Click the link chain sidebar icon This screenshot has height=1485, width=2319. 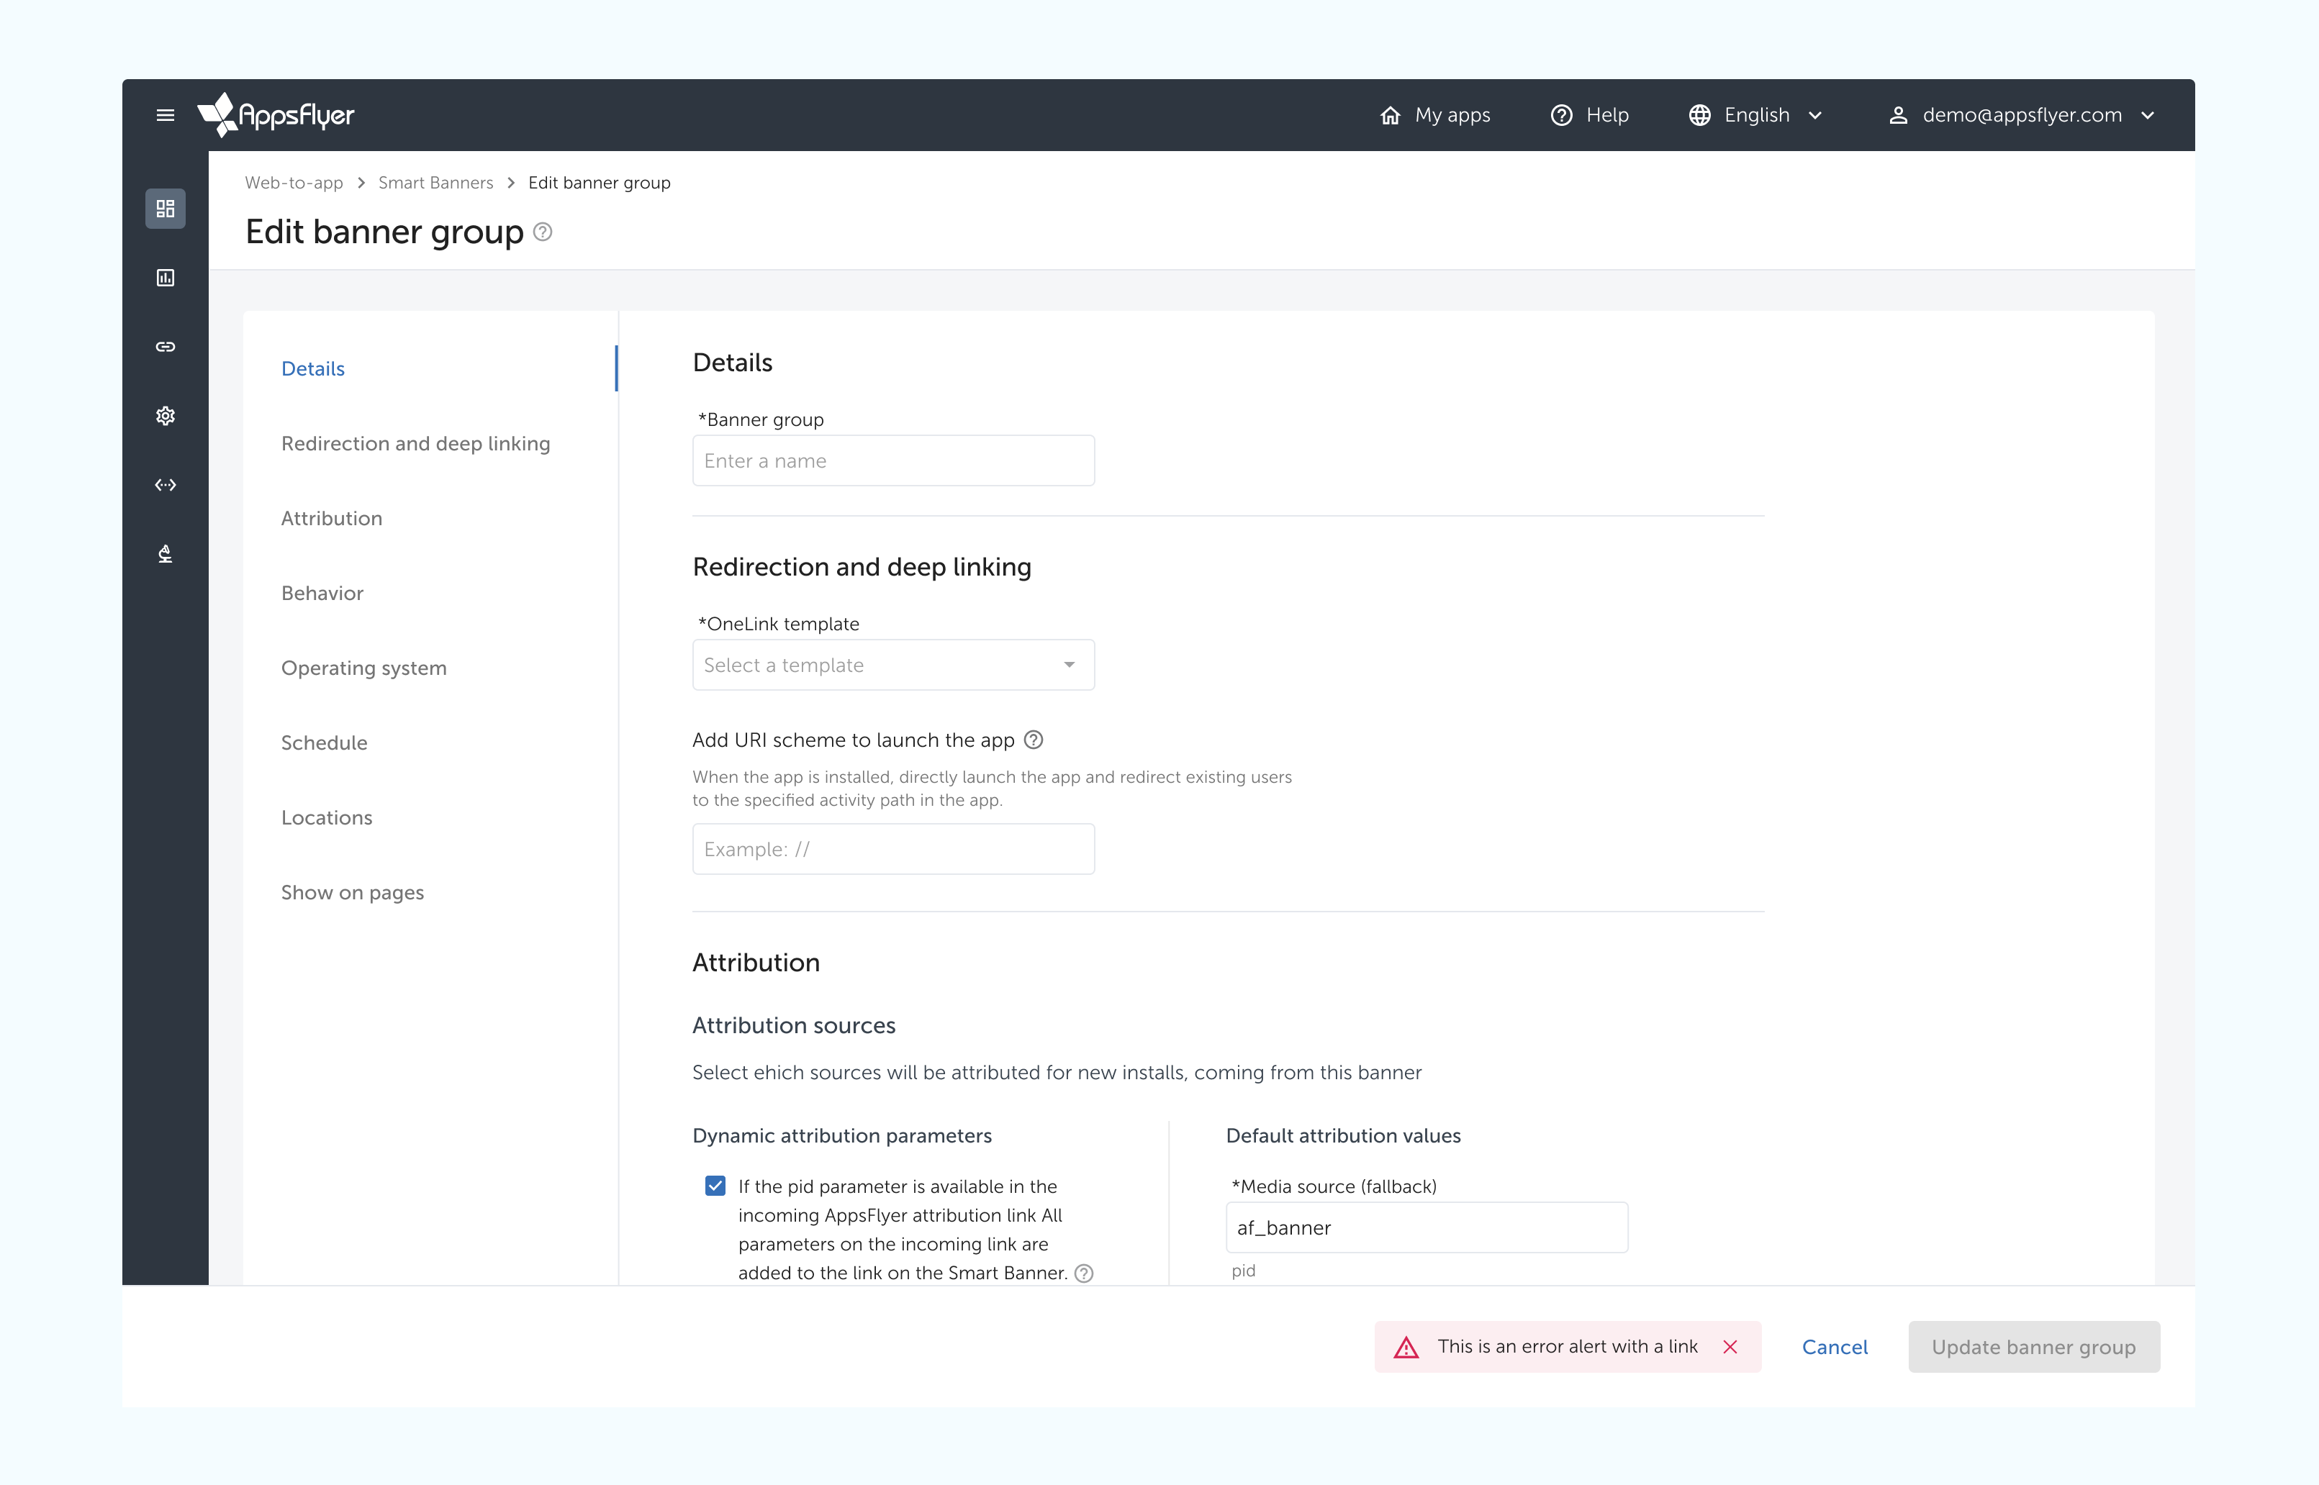pos(165,346)
